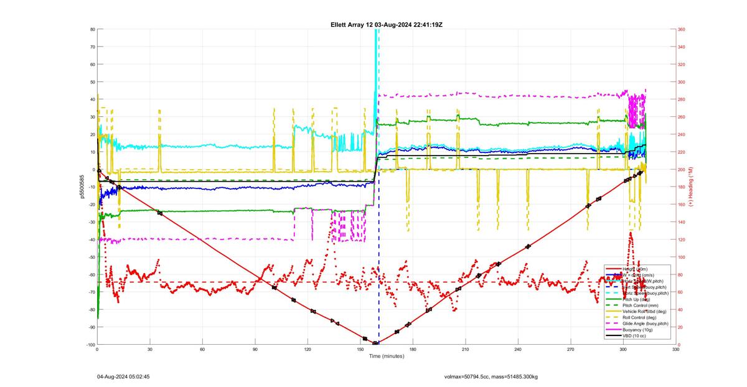This screenshot has width=747, height=387.
Task: Click the '280' tick on the heading axis
Action: 682,100
